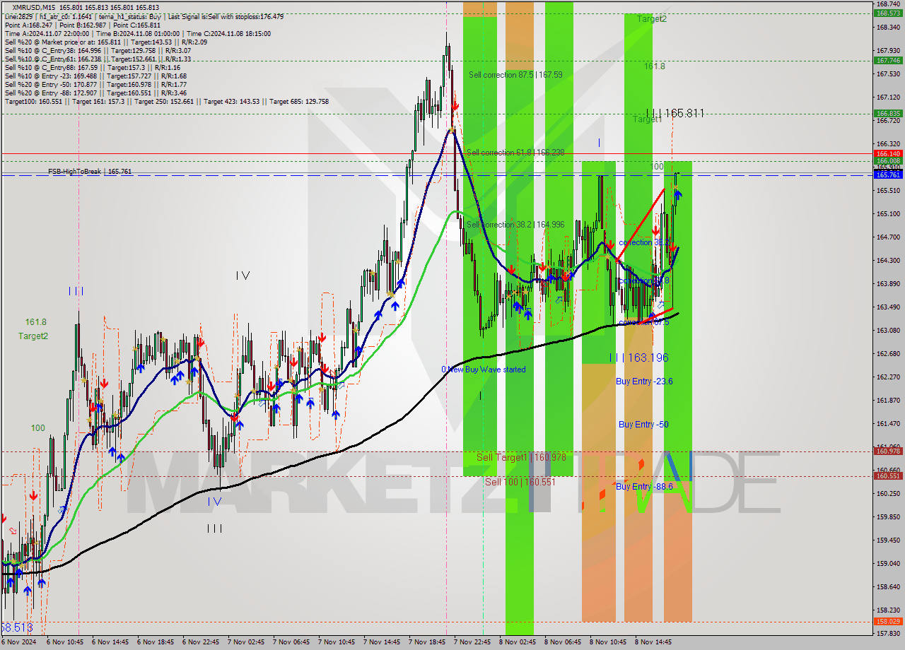Click 'Sell correction 38.2 | 164.996' label
The height and width of the screenshot is (650, 905).
[x=515, y=225]
